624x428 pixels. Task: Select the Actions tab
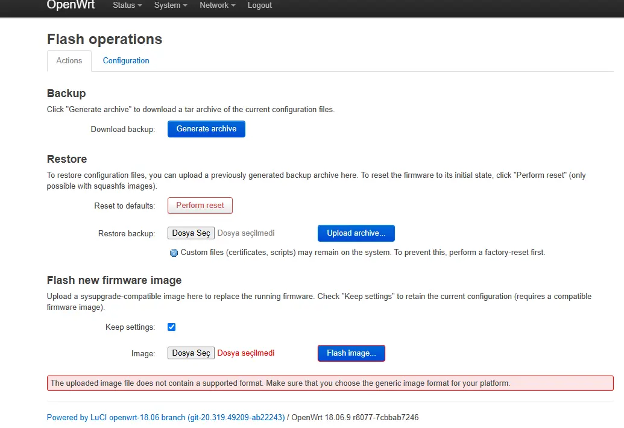69,60
